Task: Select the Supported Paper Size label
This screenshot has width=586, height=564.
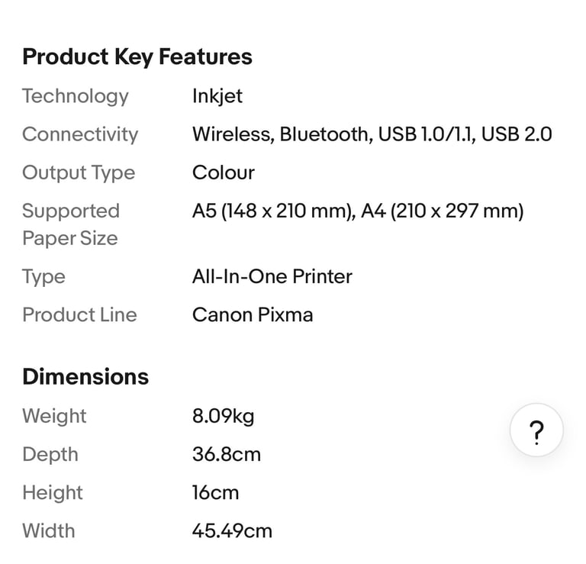Action: pyautogui.click(x=71, y=224)
